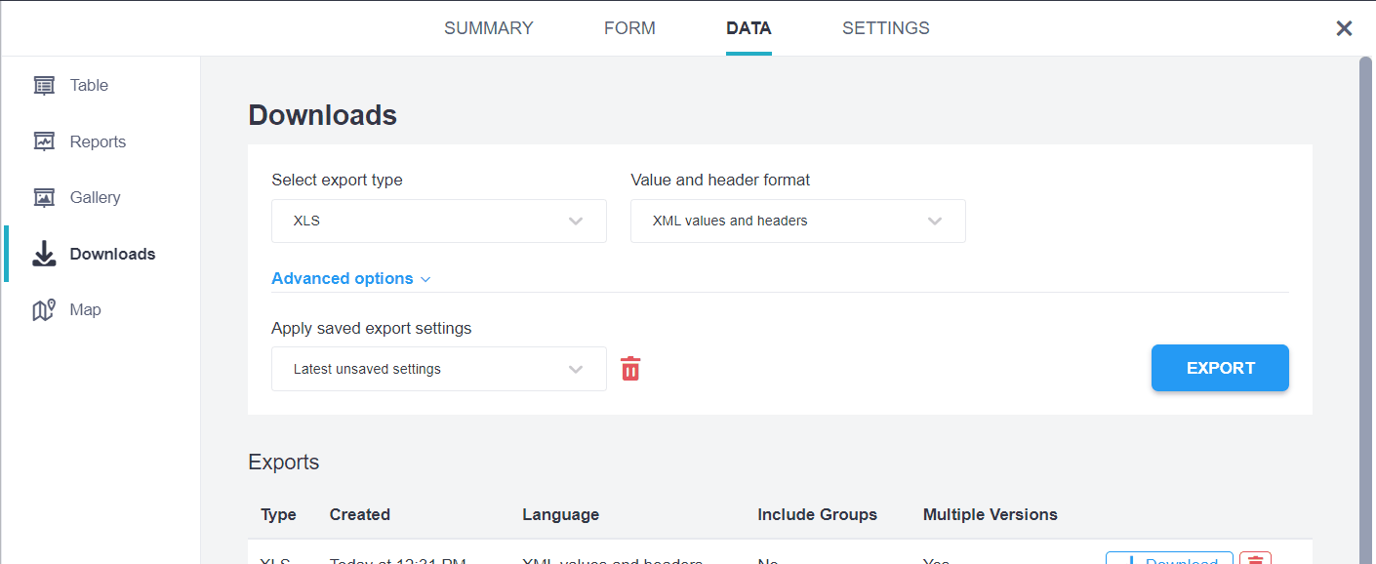Click the vertical scrollbar on the right
This screenshot has width=1376, height=564.
tap(1365, 293)
